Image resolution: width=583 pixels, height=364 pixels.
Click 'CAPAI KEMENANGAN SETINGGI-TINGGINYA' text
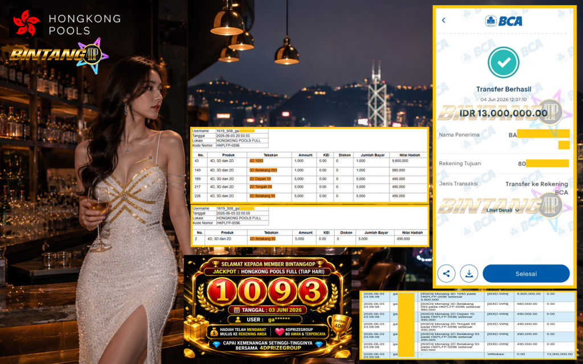[268, 343]
